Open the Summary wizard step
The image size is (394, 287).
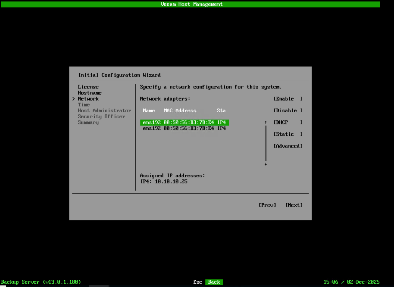click(x=88, y=122)
